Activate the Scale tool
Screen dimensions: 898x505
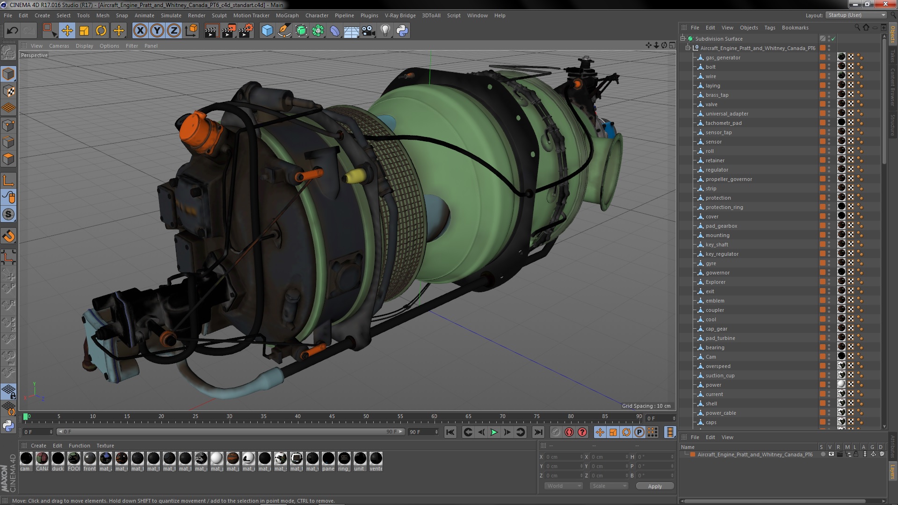click(x=84, y=31)
